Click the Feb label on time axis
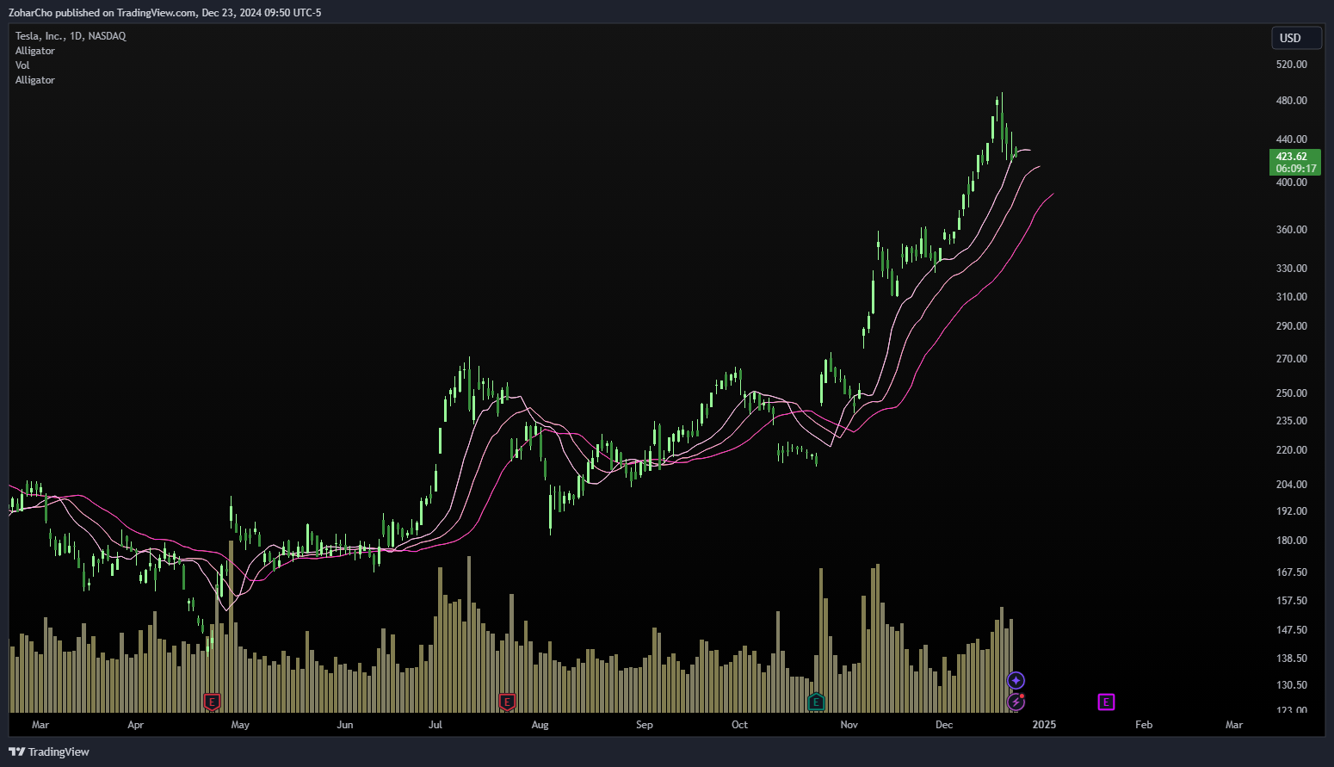The height and width of the screenshot is (767, 1334). pos(1144,725)
